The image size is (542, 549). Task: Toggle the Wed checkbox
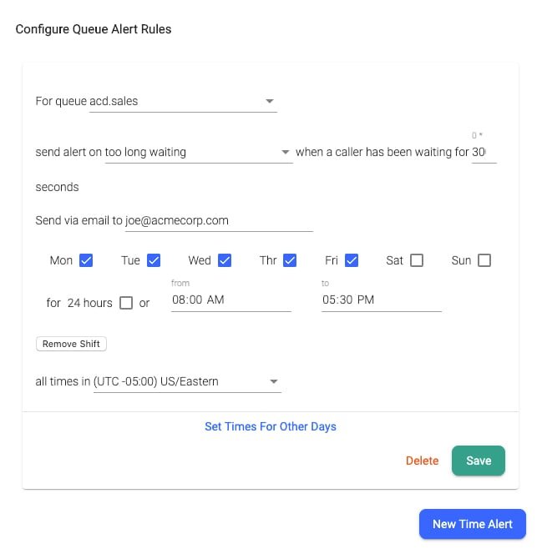click(x=225, y=260)
